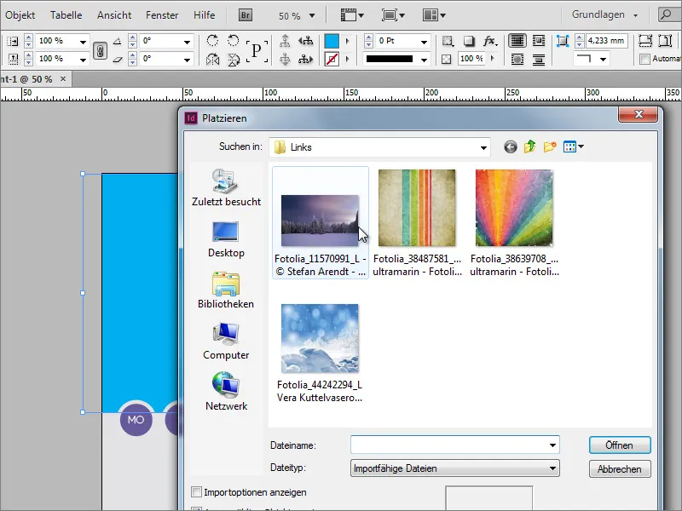This screenshot has width=682, height=511.
Task: Open the arrange documents toolbar icon
Action: 434,15
